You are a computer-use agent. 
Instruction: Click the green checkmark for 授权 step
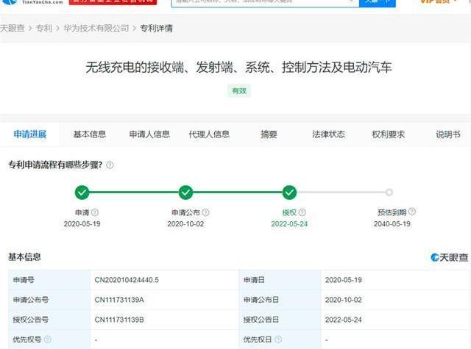pos(289,193)
